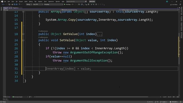Click the repository name in status bar

tap(174, 102)
